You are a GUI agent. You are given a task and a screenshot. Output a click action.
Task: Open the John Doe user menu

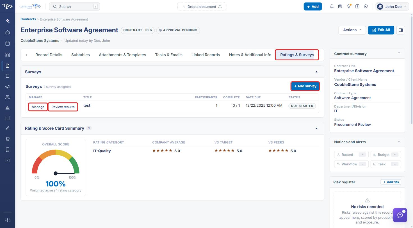tap(392, 6)
